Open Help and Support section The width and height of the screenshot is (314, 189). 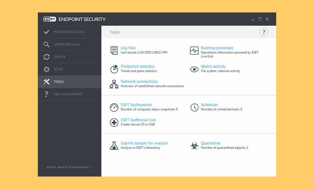coord(70,94)
